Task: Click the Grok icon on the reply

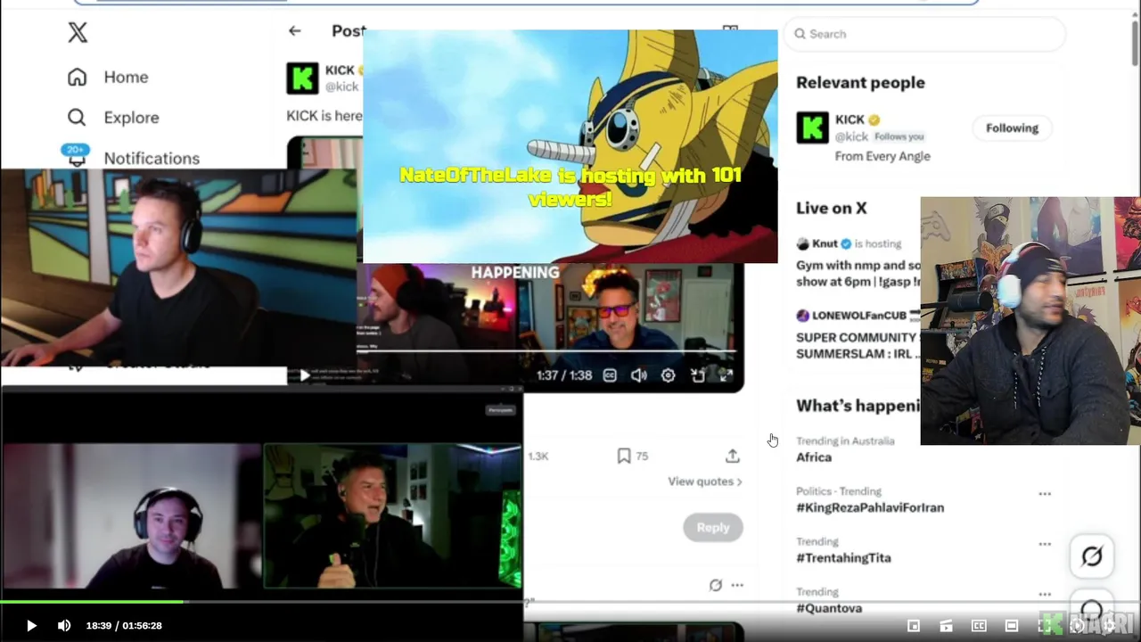Action: coord(715,585)
